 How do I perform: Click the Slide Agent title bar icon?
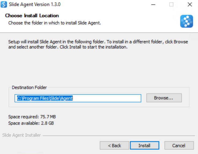pos(4,4)
